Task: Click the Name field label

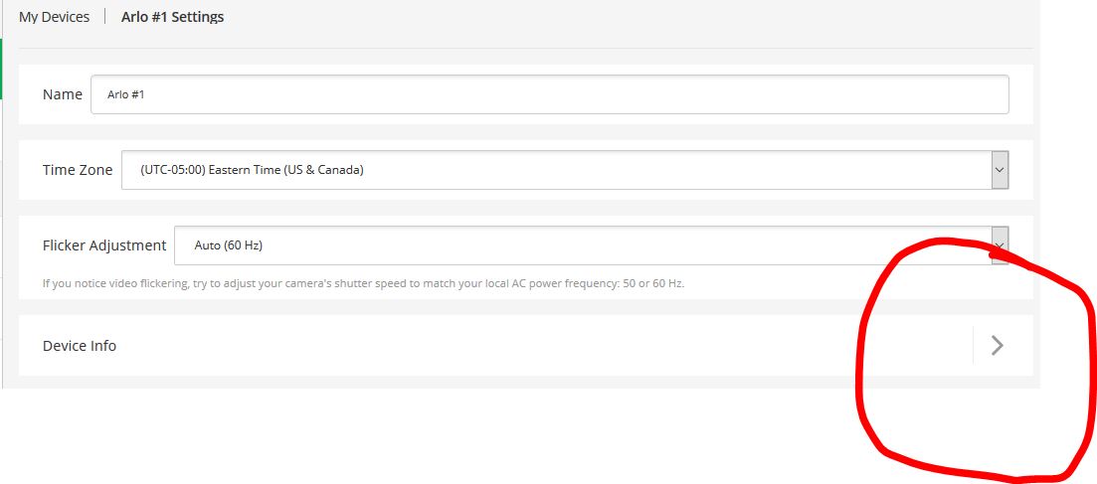Action: pyautogui.click(x=63, y=94)
